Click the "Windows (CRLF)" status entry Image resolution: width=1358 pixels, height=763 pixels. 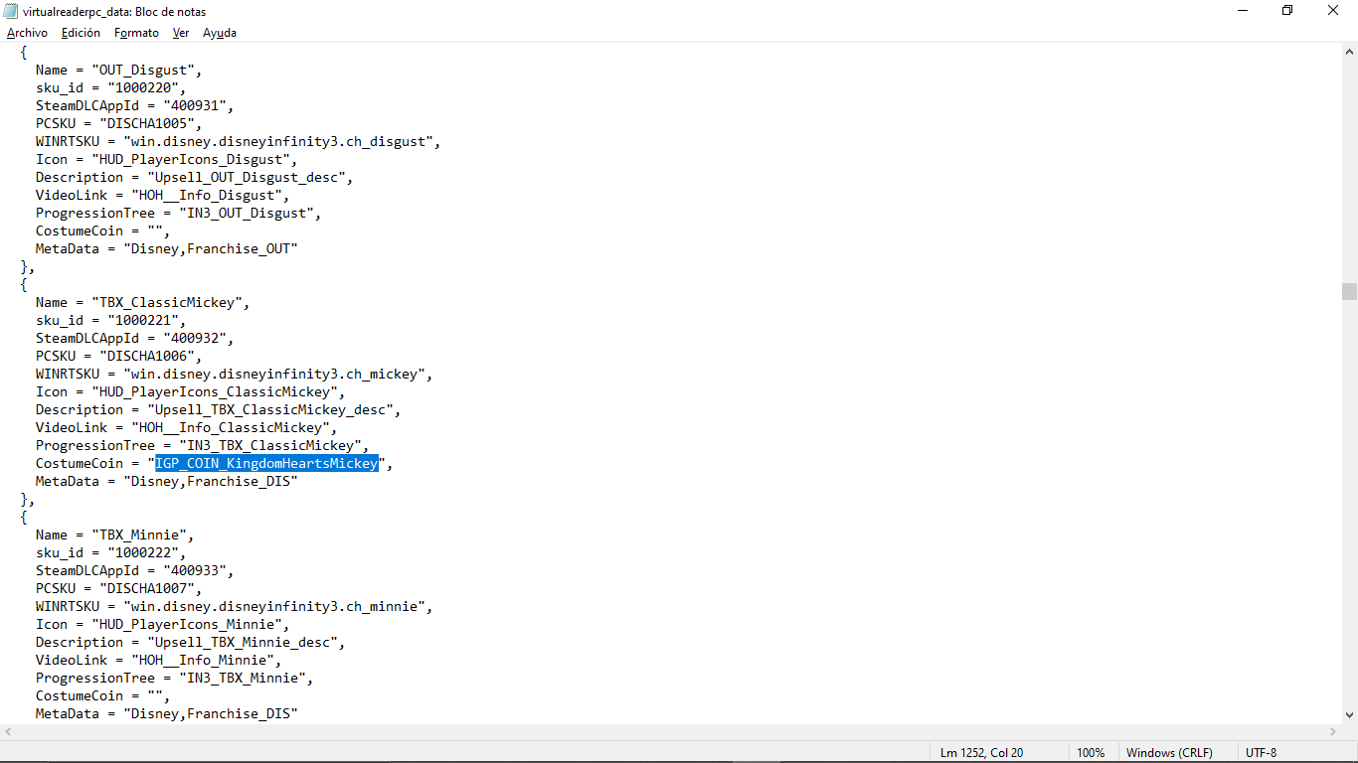tap(1169, 753)
